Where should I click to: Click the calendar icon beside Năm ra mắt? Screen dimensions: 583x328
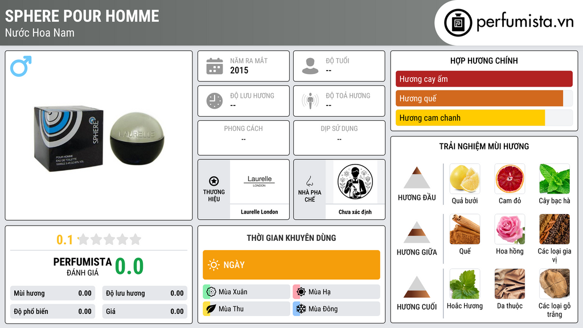(x=215, y=66)
